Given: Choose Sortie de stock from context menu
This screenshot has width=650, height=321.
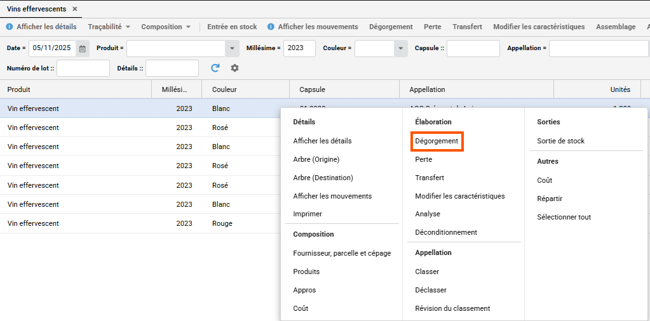Looking at the screenshot, I should [x=560, y=141].
